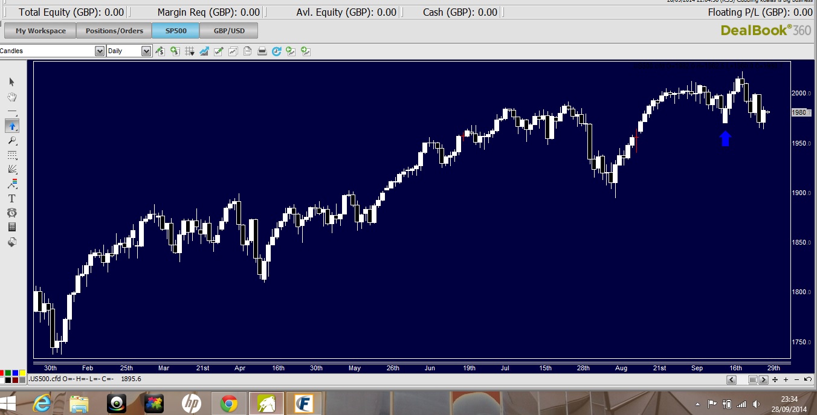Open Windows Start button
The image size is (817, 415).
coord(8,403)
